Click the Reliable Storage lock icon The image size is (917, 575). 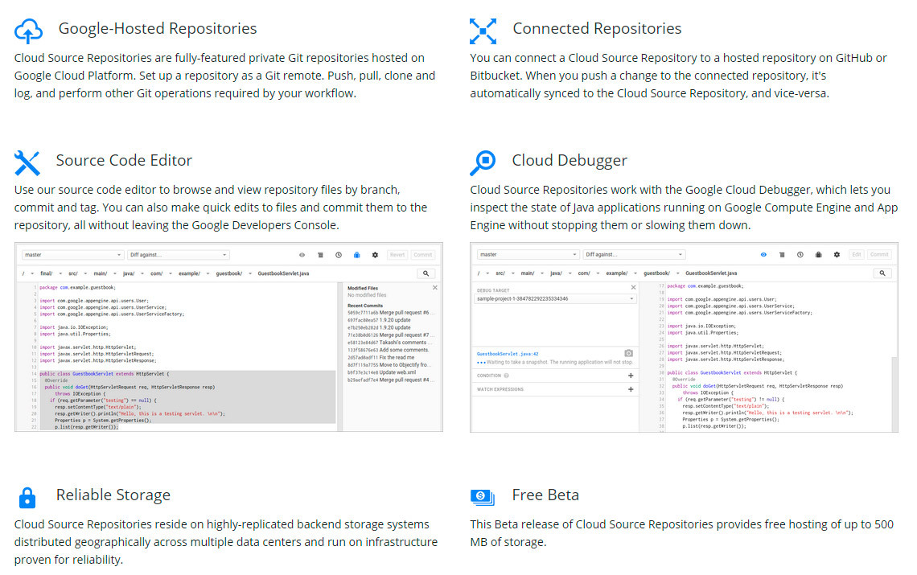point(27,498)
